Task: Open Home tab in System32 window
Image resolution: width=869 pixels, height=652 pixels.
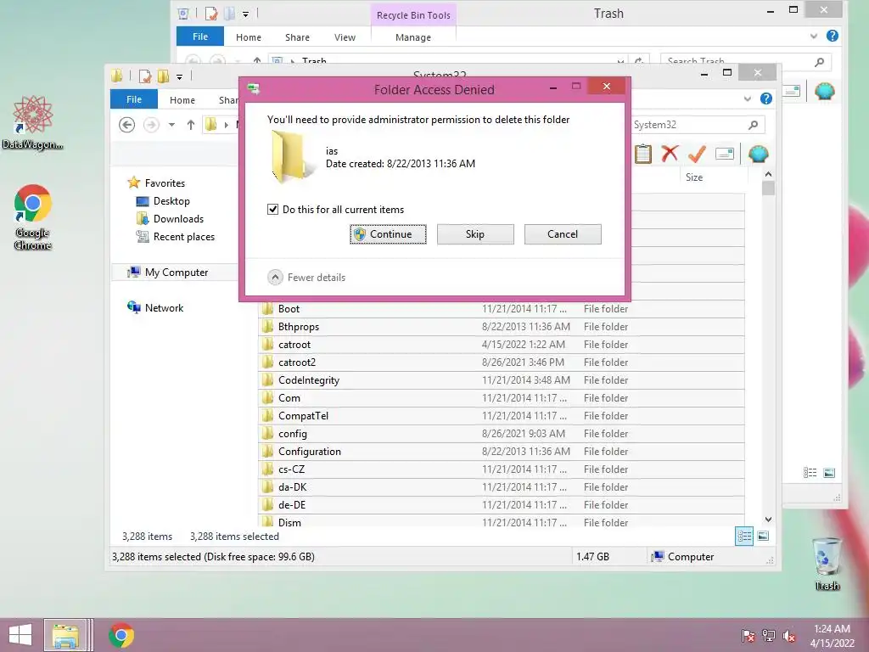Action: point(182,100)
